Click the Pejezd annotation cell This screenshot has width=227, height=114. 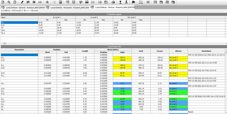pyautogui.click(x=207, y=112)
